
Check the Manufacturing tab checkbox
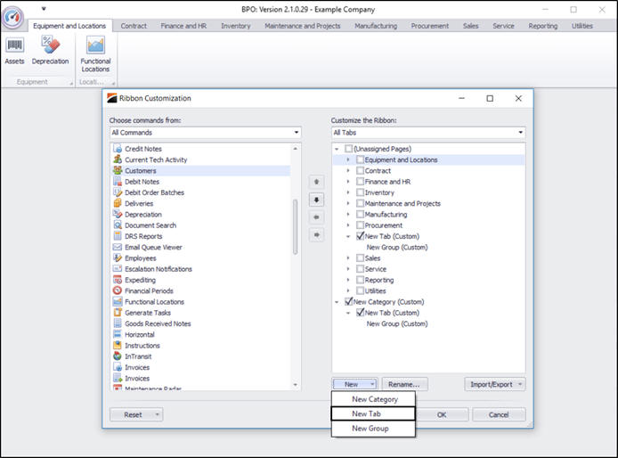(360, 214)
